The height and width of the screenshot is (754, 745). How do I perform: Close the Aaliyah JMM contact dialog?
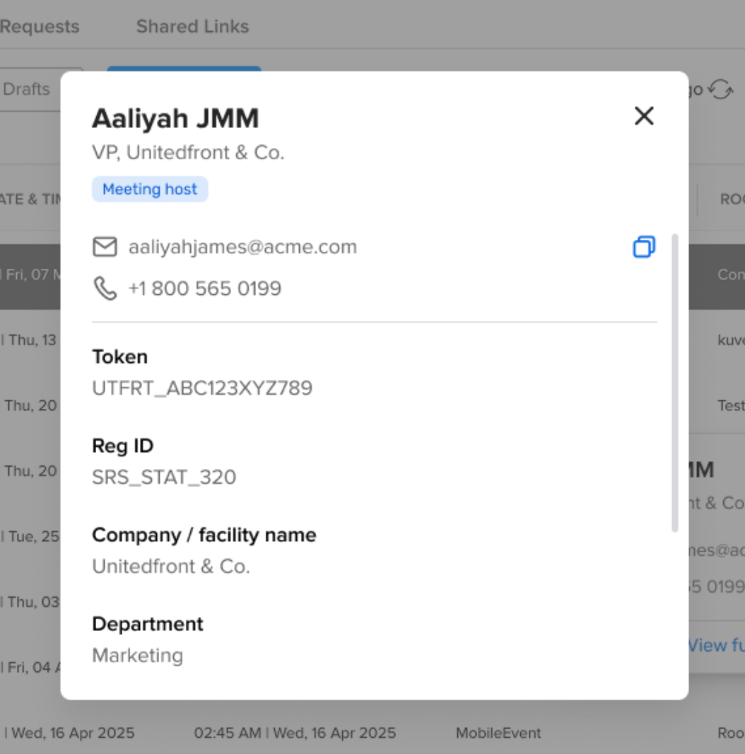coord(644,116)
